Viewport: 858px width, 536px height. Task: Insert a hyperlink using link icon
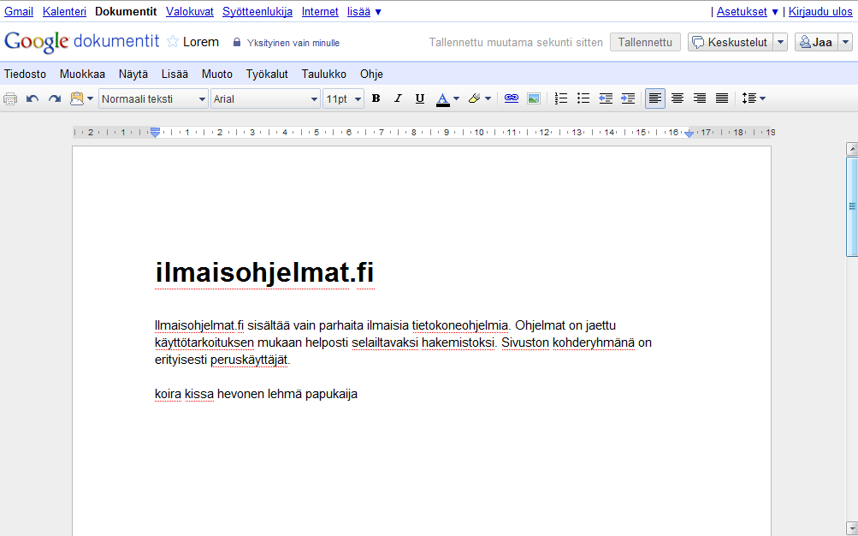[x=512, y=98]
